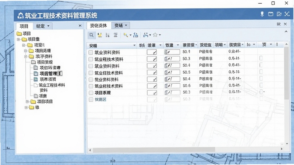Check the box for 筑业程技术资料 row

point(91,59)
